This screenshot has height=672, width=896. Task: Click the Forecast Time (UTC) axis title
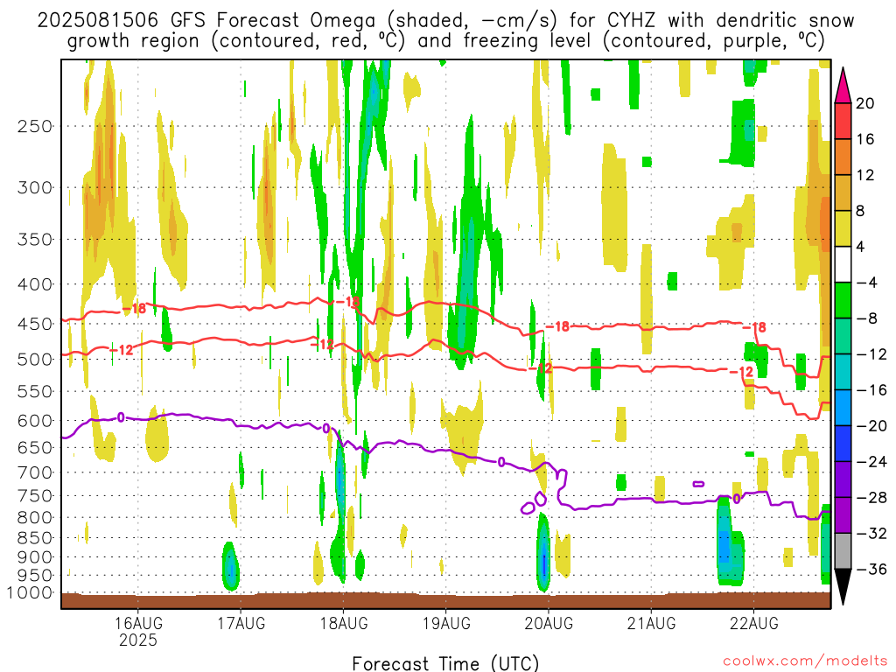tap(445, 663)
